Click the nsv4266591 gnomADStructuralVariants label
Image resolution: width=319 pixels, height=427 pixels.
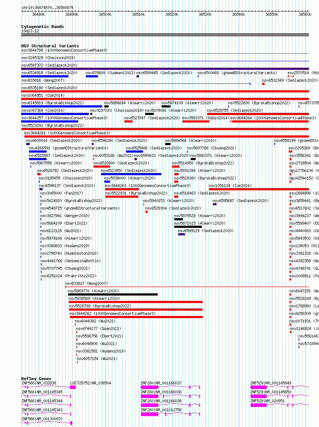pos(69,148)
